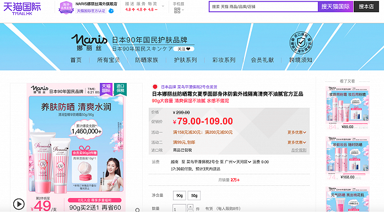Click the quantity input field
The height and width of the screenshot is (215, 384).
(x=179, y=209)
